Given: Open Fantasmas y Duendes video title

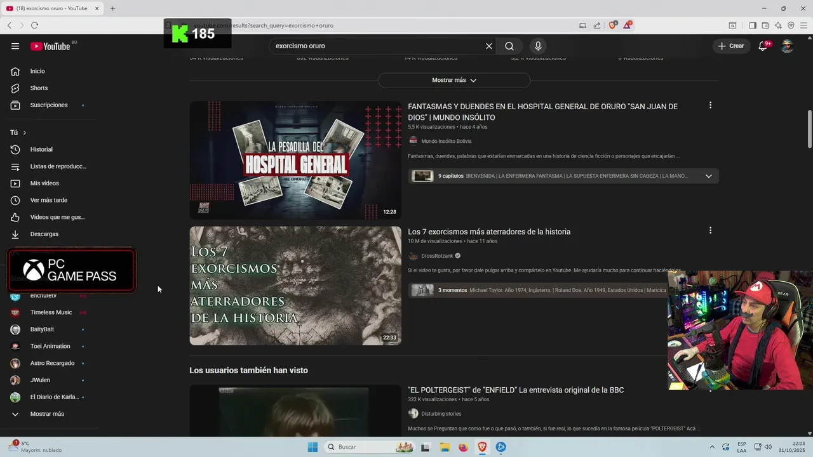Looking at the screenshot, I should coord(542,112).
